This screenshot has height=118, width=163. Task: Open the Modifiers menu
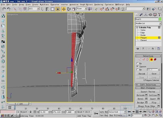pos(44,5)
